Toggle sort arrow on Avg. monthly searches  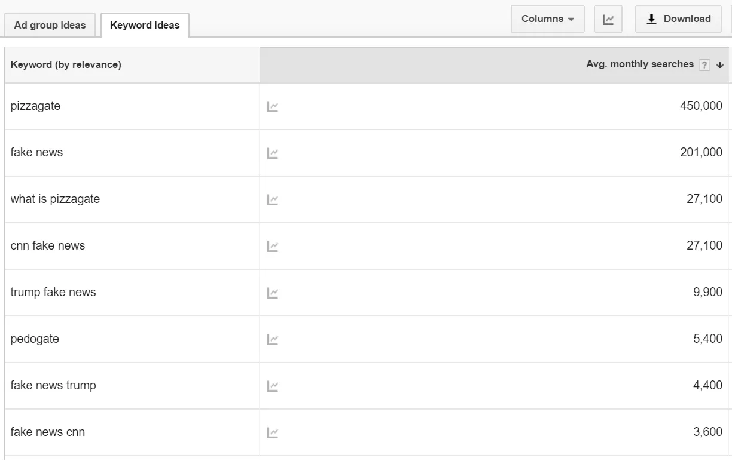(719, 65)
